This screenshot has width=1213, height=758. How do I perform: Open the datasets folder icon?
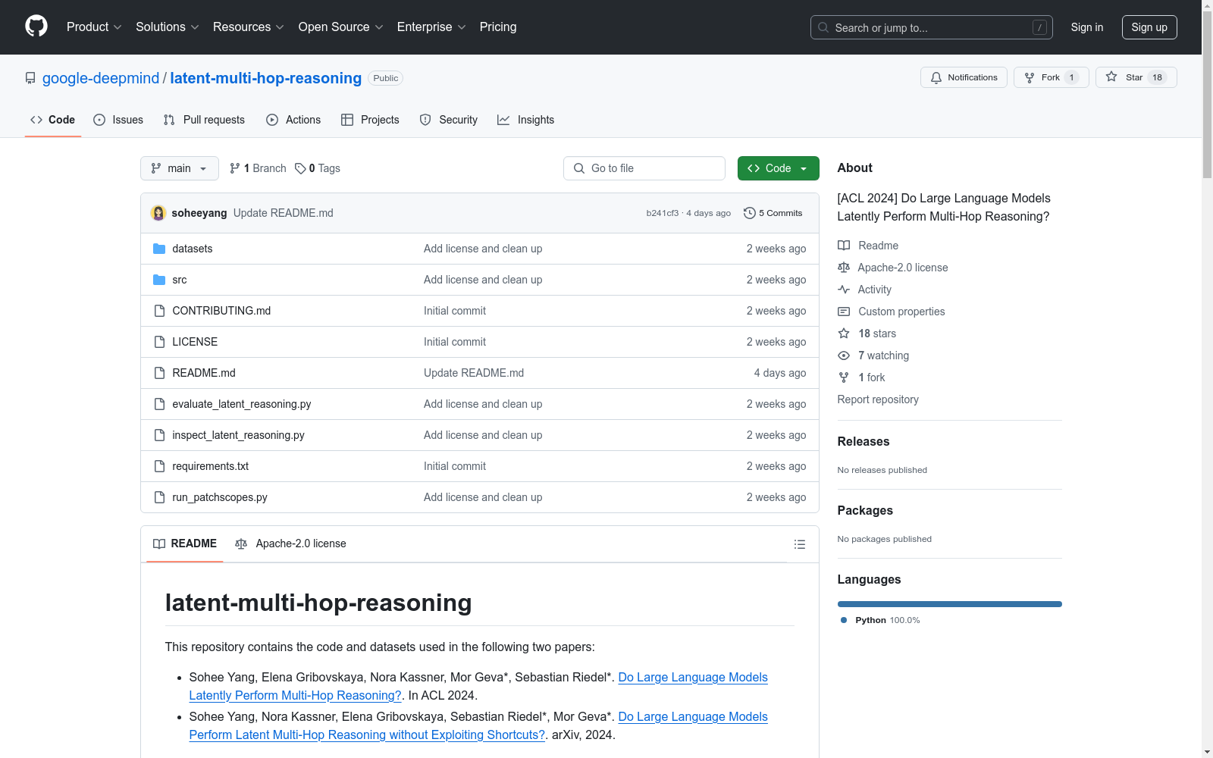[159, 249]
